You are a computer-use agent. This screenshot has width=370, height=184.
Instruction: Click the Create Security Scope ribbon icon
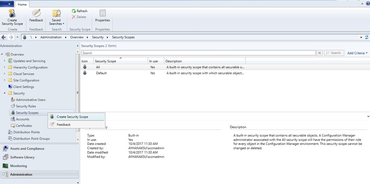(x=12, y=17)
